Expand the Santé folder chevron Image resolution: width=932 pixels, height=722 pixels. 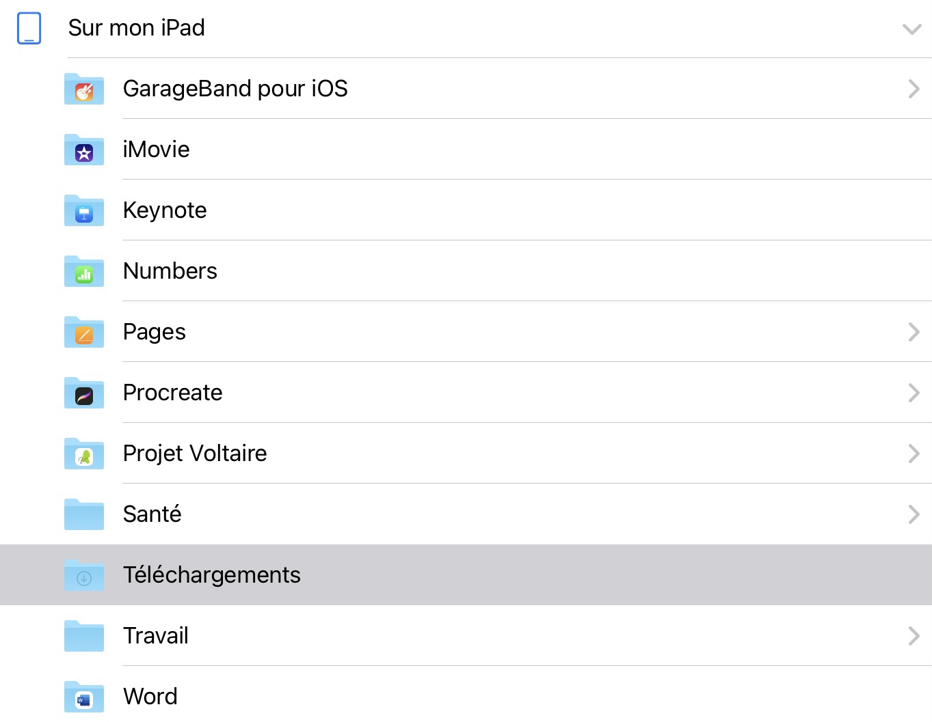(x=914, y=514)
